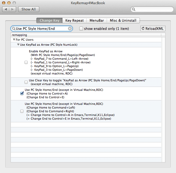Clear the remapping filter text

pyautogui.click(x=70, y=29)
